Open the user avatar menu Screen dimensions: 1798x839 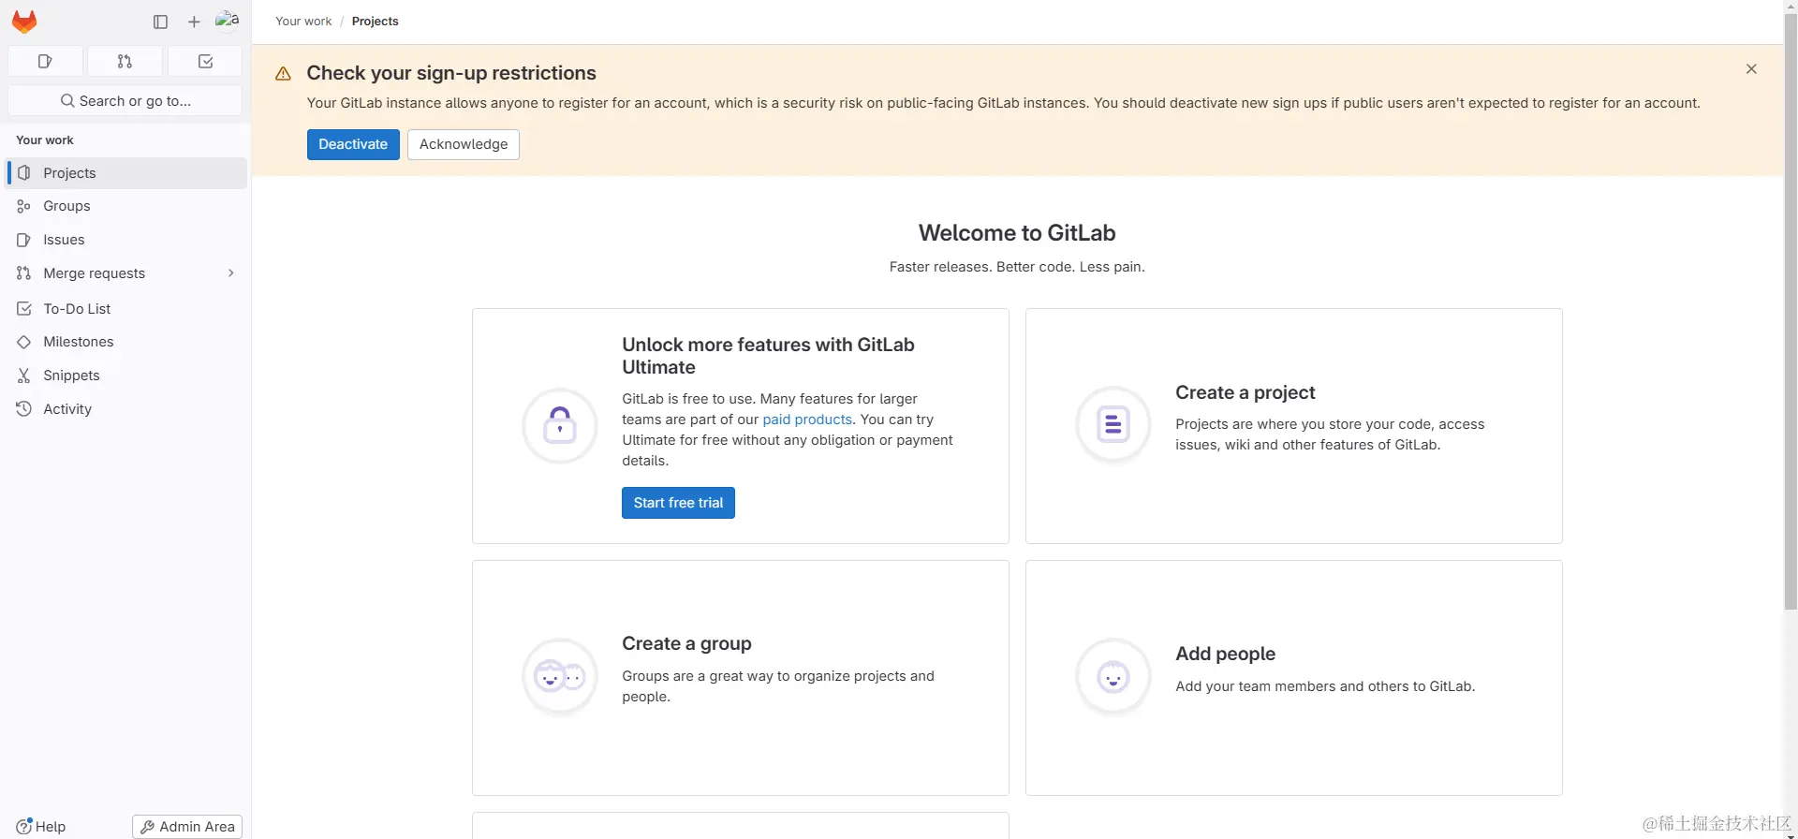[x=228, y=21]
